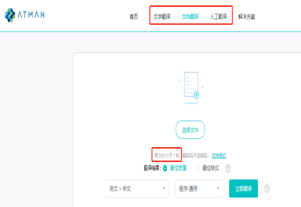
Task: Switch to 文档翻译 tab
Action: 190,17
